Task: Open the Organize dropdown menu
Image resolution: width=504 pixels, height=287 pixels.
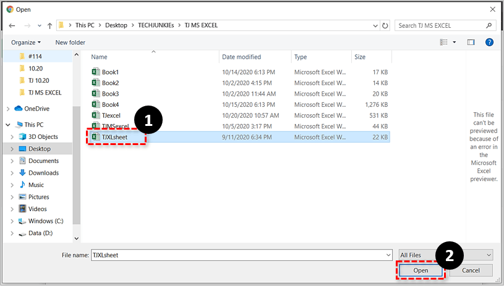Action: [x=26, y=42]
